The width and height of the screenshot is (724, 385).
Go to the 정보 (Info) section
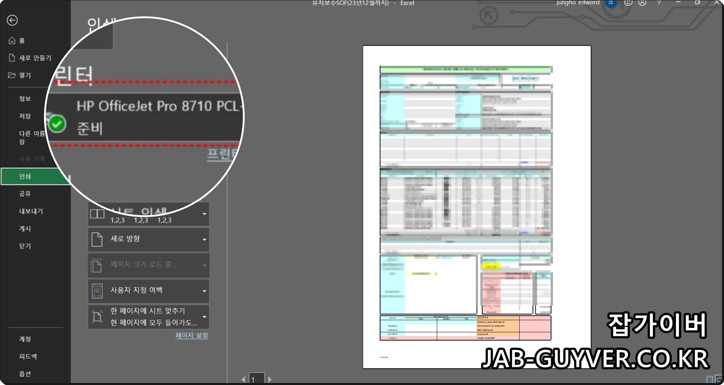[25, 99]
